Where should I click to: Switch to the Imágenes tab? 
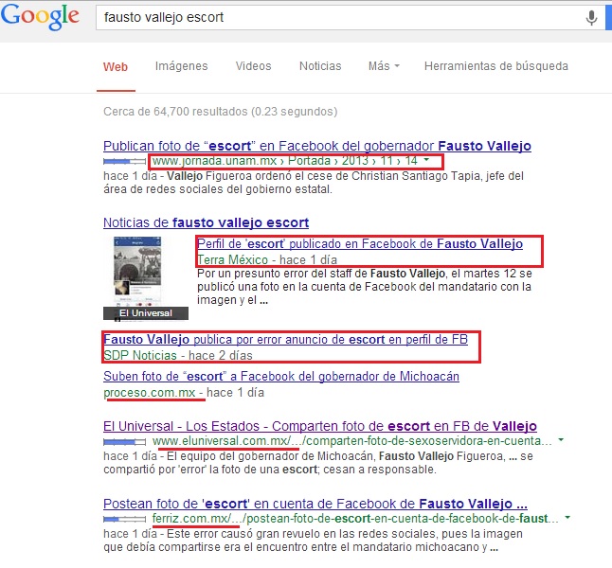coord(182,66)
